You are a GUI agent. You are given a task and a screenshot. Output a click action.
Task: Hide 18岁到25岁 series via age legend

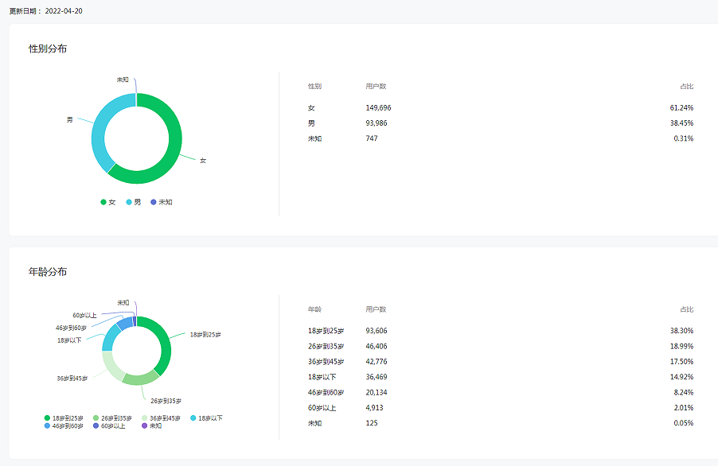tap(64, 417)
